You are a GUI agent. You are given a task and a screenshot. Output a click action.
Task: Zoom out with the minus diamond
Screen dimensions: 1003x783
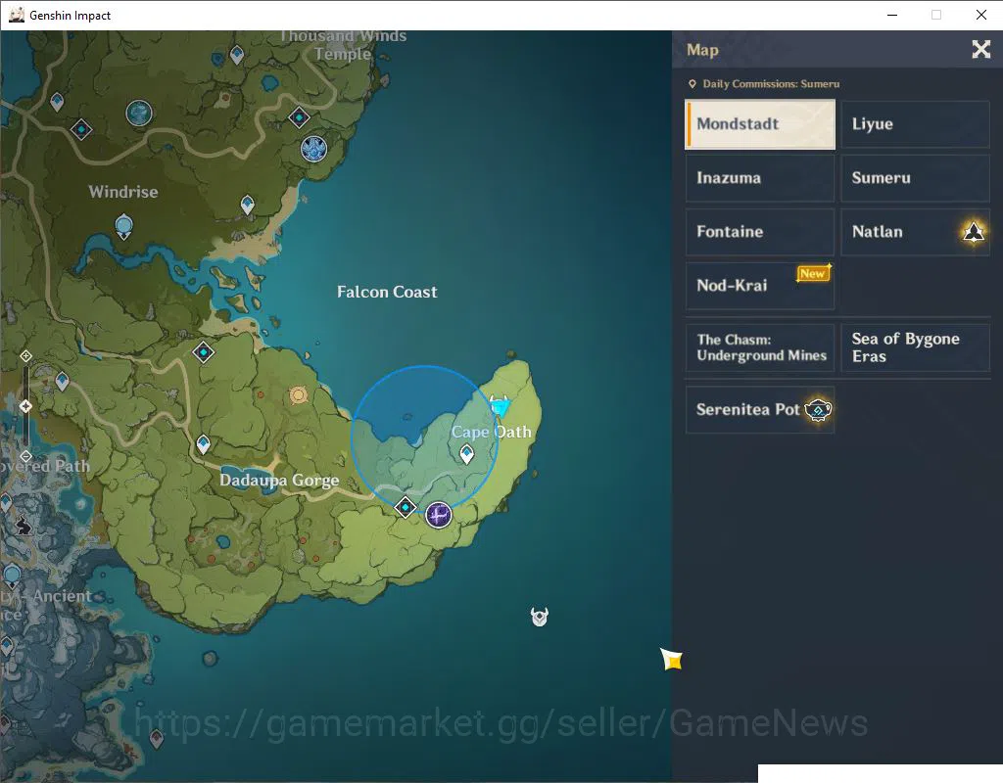25,456
